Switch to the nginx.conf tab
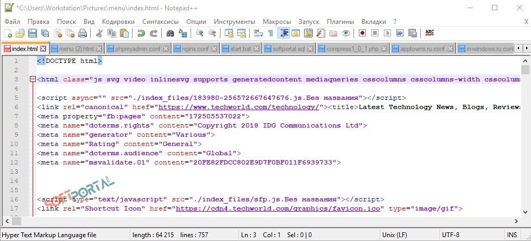531x241 pixels. 196,49
